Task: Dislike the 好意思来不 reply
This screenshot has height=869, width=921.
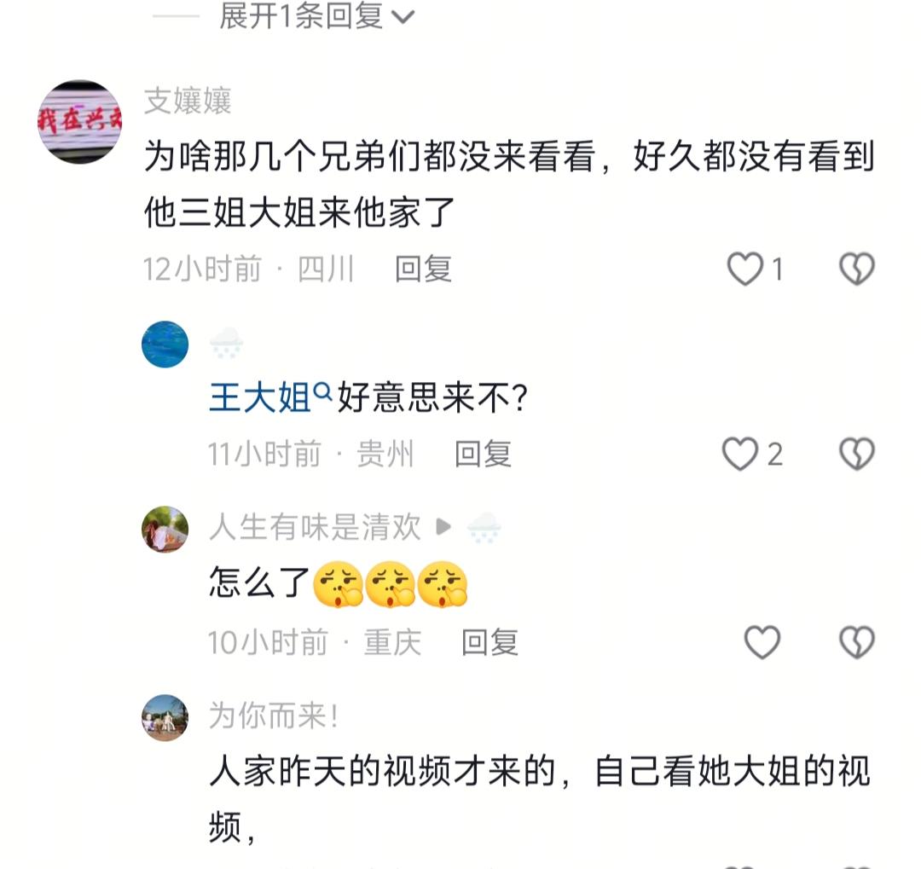Action: pyautogui.click(x=856, y=454)
